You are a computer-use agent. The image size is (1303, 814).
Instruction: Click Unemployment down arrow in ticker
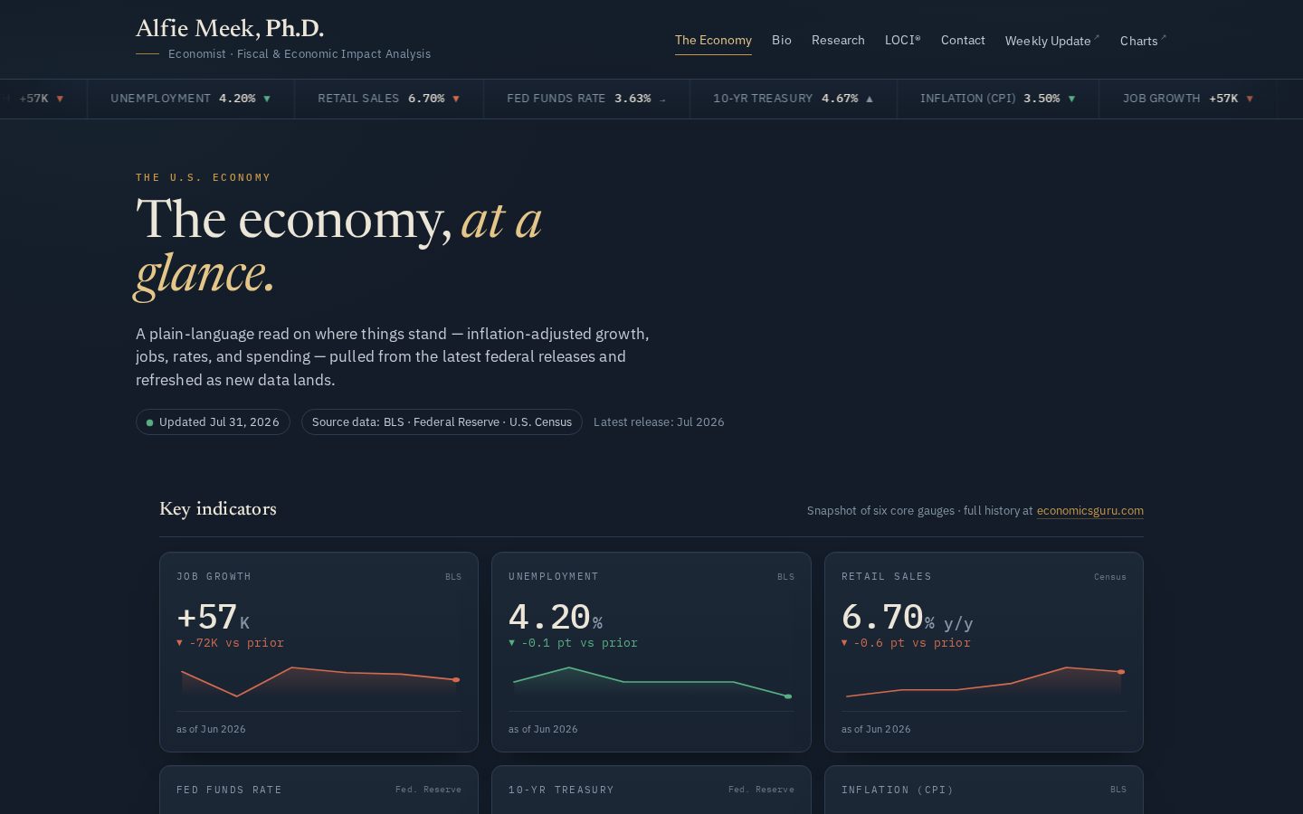tap(267, 99)
